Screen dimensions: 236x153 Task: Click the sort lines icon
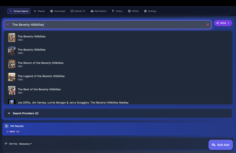point(6,144)
